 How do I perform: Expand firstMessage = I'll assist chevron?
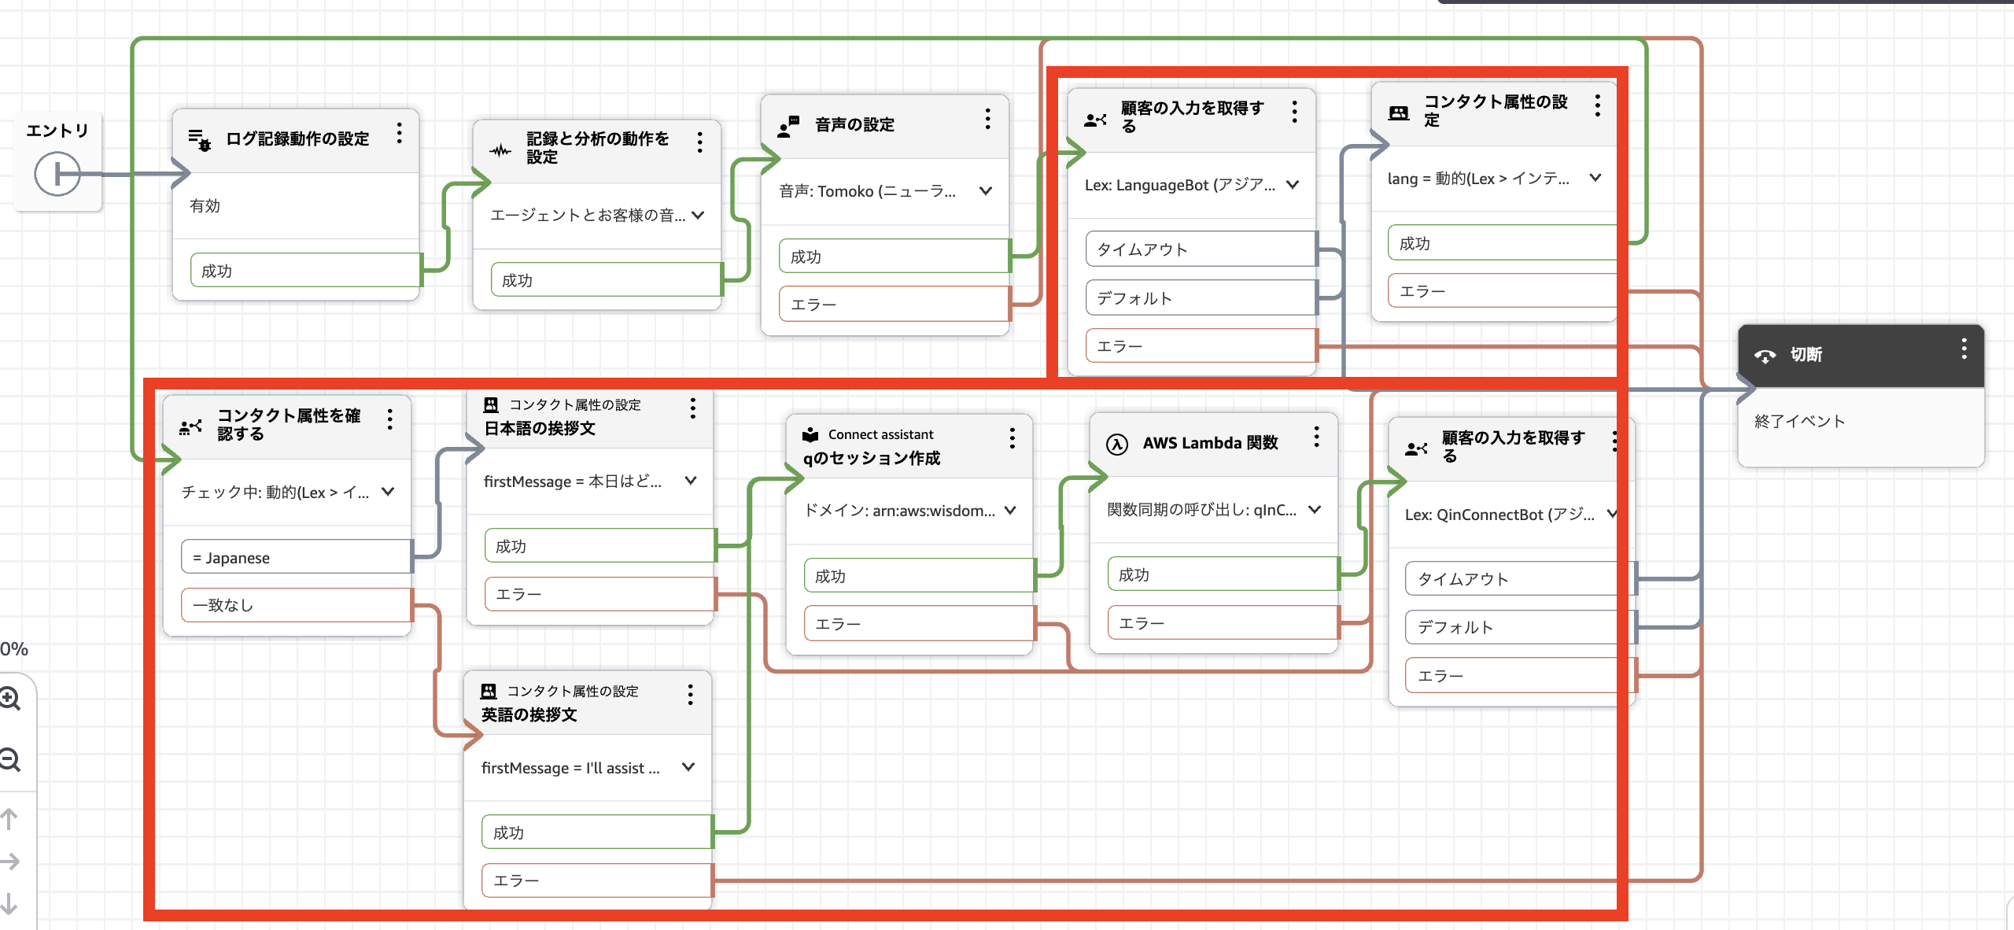coord(688,767)
